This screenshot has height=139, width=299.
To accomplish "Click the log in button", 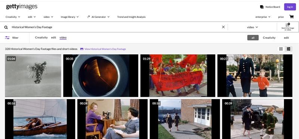I will pos(290,7).
